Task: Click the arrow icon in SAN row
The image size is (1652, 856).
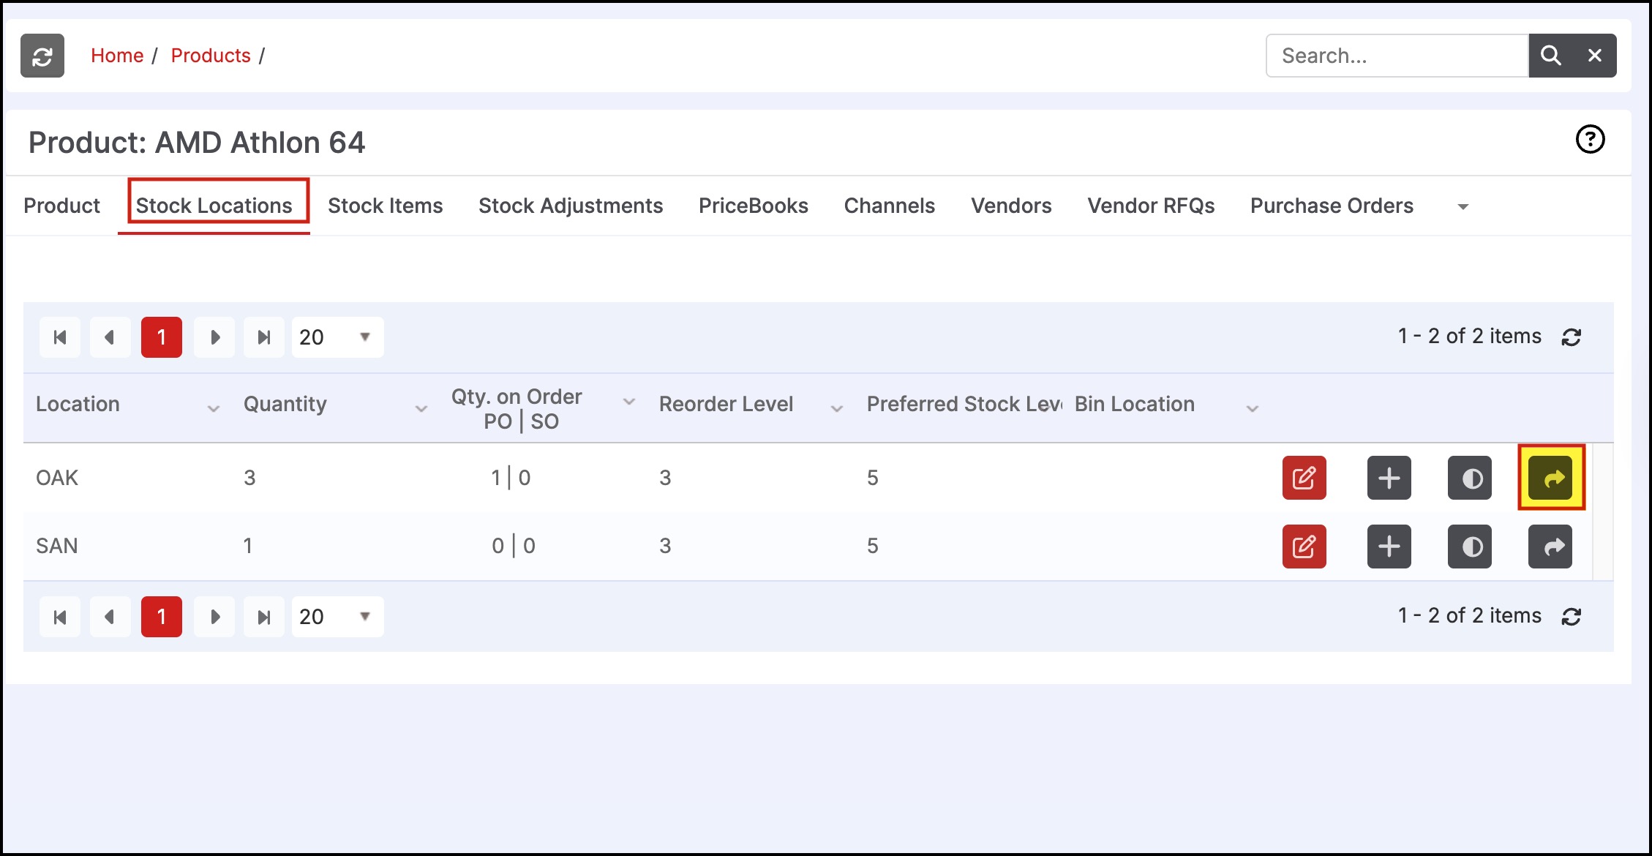Action: click(x=1551, y=547)
